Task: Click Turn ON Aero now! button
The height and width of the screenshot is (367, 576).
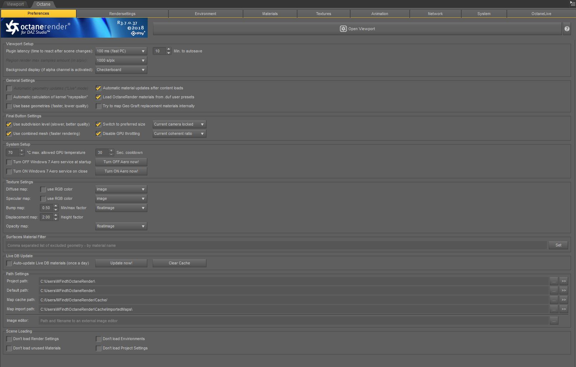Action: click(x=121, y=171)
